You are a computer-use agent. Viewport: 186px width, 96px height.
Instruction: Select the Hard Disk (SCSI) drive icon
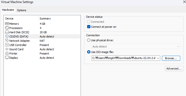click(7, 32)
